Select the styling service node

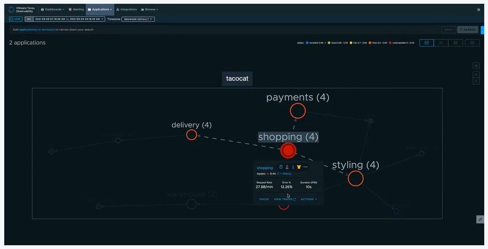[x=355, y=179]
